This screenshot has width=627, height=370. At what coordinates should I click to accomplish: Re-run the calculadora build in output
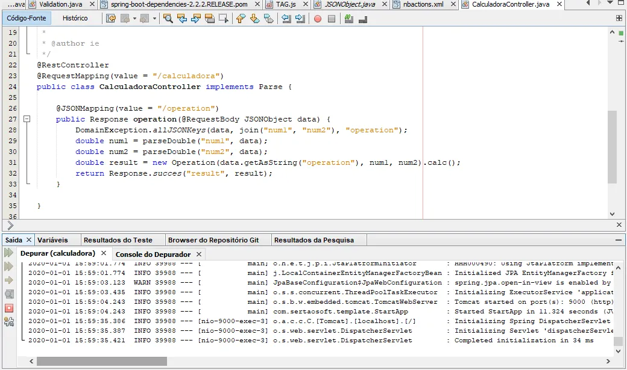tap(9, 253)
